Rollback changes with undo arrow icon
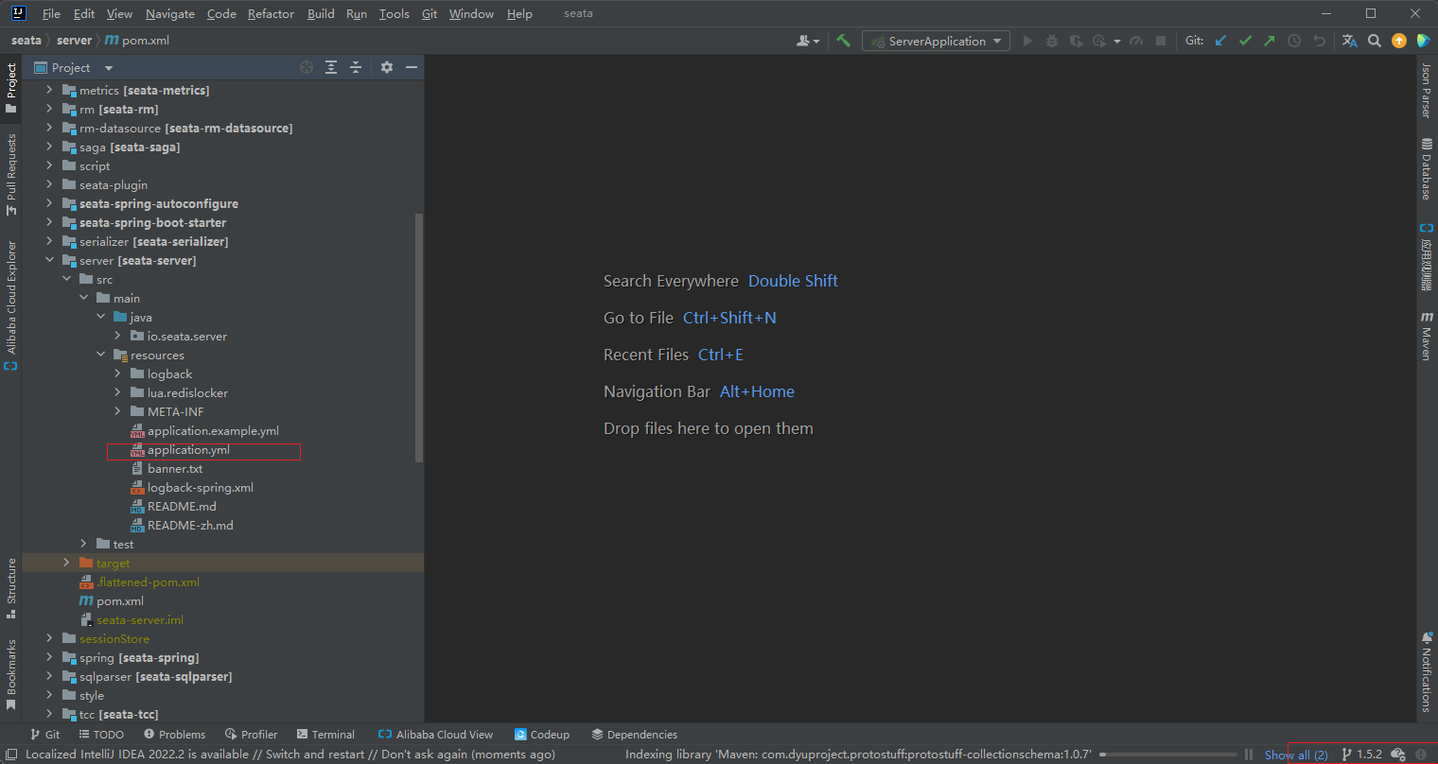The height and width of the screenshot is (764, 1438). tap(1319, 41)
